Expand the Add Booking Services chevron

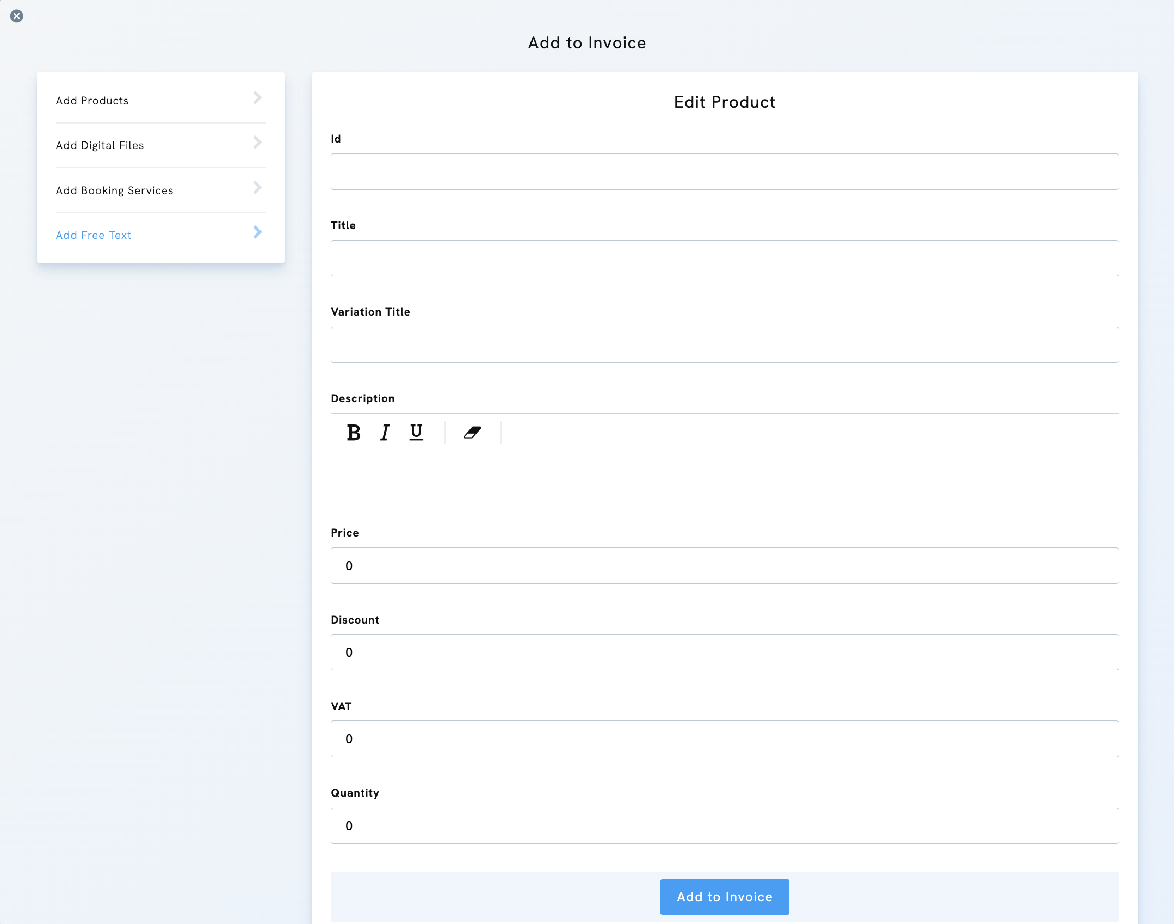coord(257,188)
